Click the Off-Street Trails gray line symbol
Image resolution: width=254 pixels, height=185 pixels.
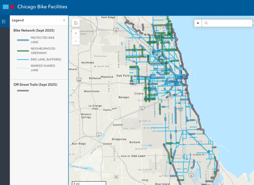[x=23, y=91]
